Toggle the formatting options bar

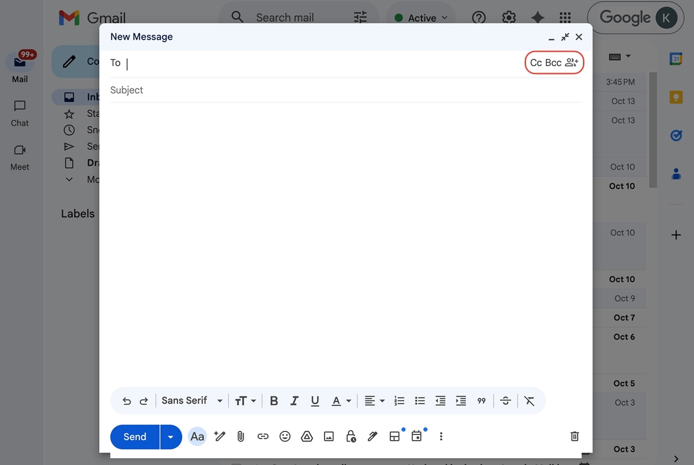[x=197, y=436]
